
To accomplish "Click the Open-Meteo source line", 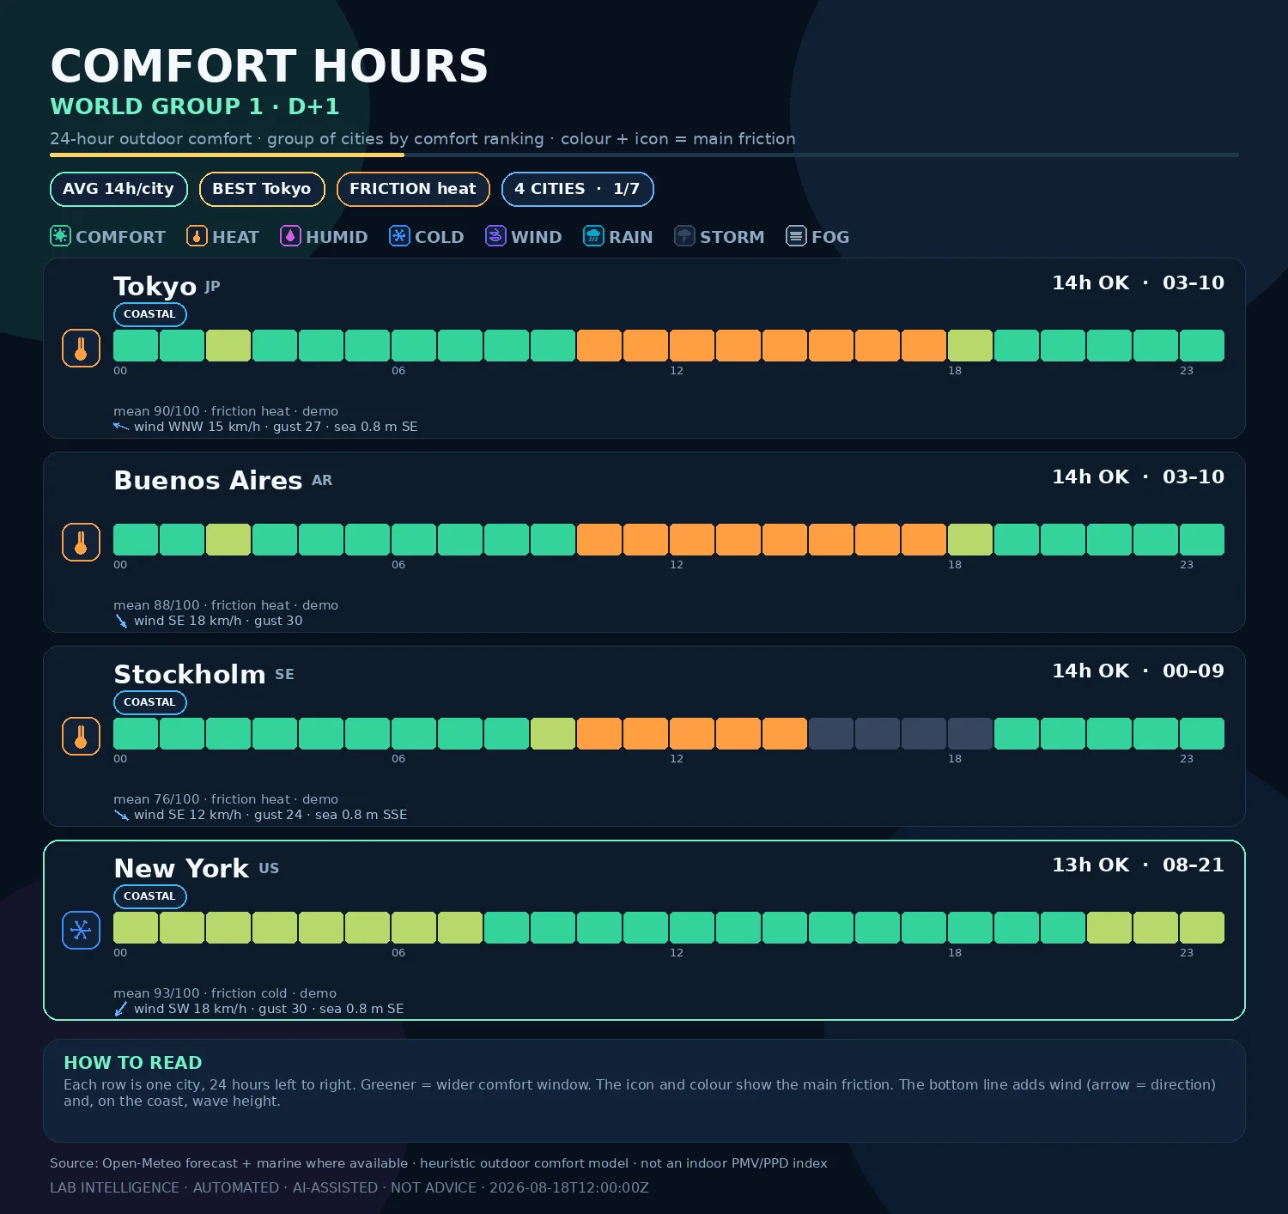I will pyautogui.click(x=439, y=1163).
